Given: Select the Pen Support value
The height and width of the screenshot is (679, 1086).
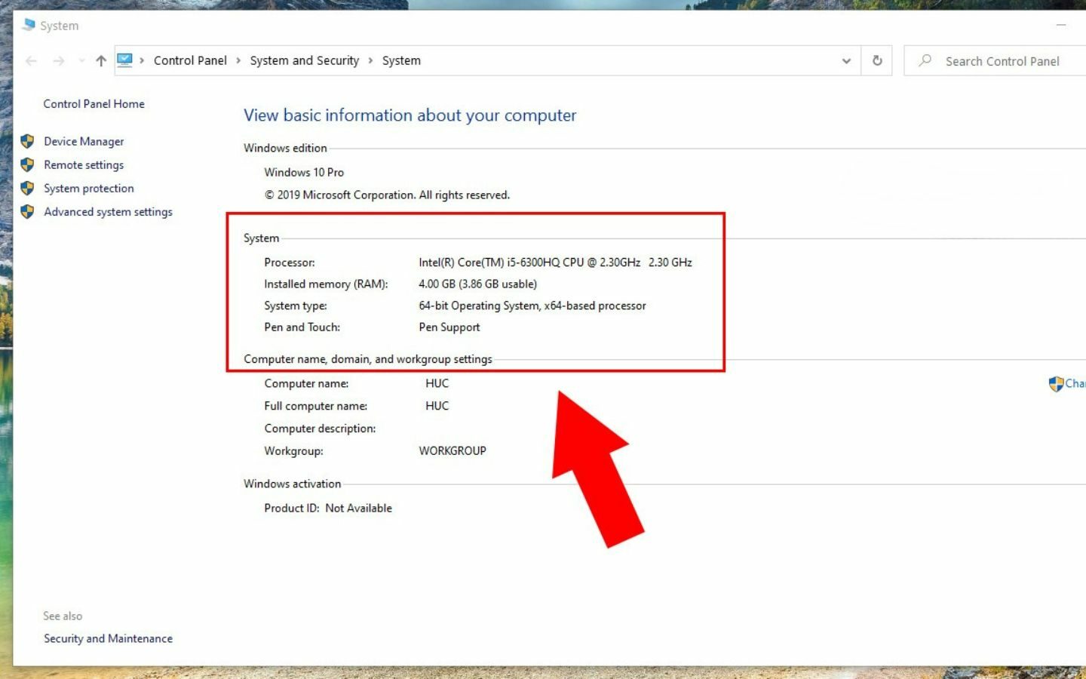Looking at the screenshot, I should point(449,327).
